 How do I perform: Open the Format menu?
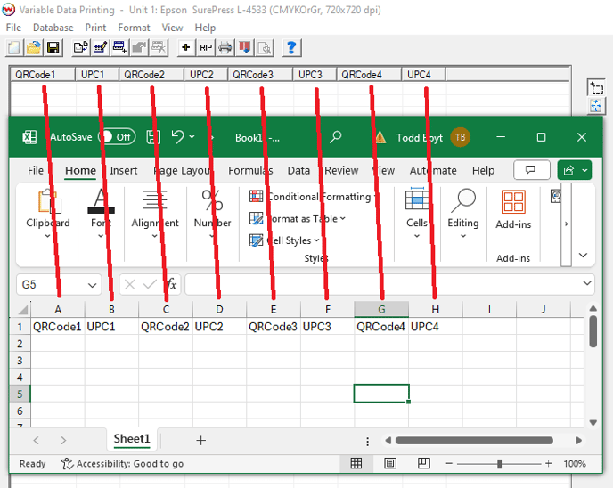coord(134,28)
